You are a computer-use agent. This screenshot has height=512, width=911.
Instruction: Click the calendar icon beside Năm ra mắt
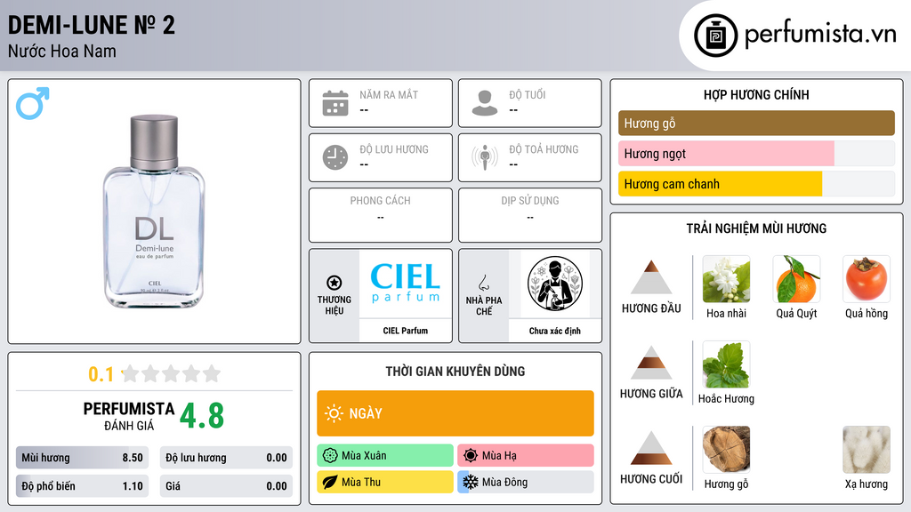(x=335, y=103)
